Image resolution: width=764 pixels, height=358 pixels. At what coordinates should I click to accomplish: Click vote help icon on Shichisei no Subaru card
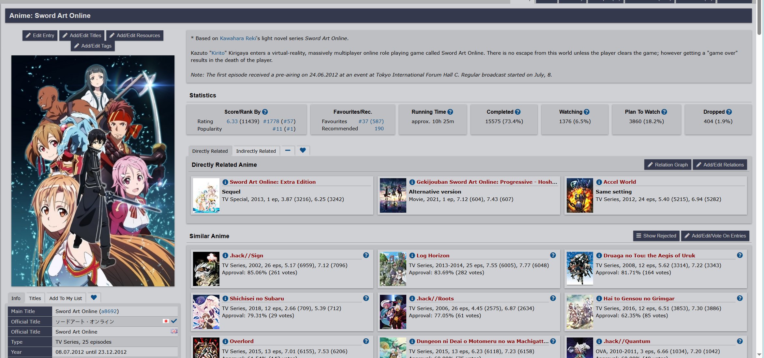(x=366, y=298)
